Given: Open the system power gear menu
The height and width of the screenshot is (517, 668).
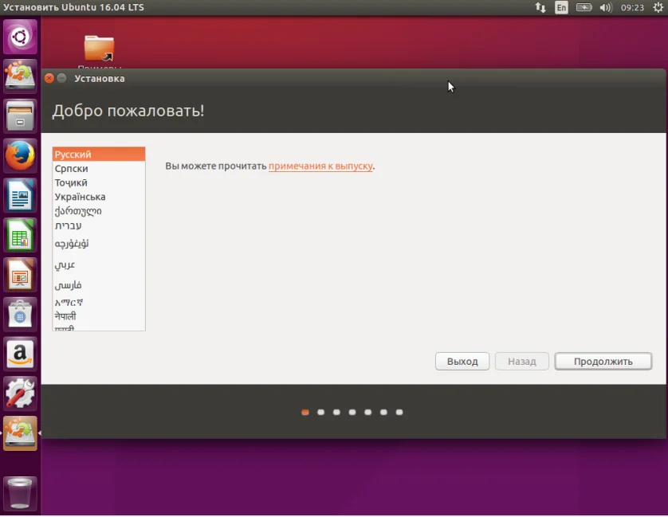Looking at the screenshot, I should click(658, 7).
